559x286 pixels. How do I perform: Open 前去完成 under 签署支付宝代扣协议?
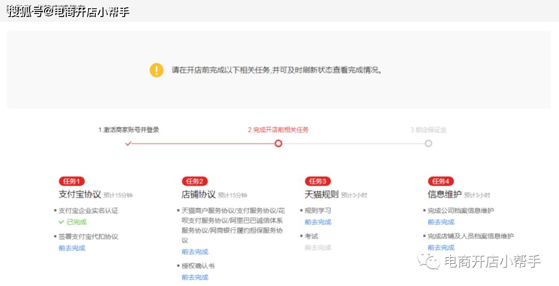(x=72, y=248)
